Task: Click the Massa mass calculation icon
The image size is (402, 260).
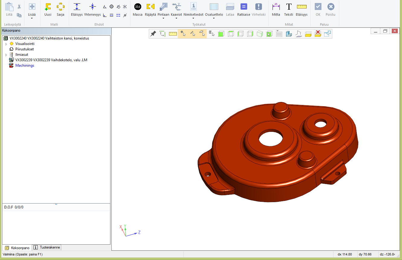Action: point(138,7)
